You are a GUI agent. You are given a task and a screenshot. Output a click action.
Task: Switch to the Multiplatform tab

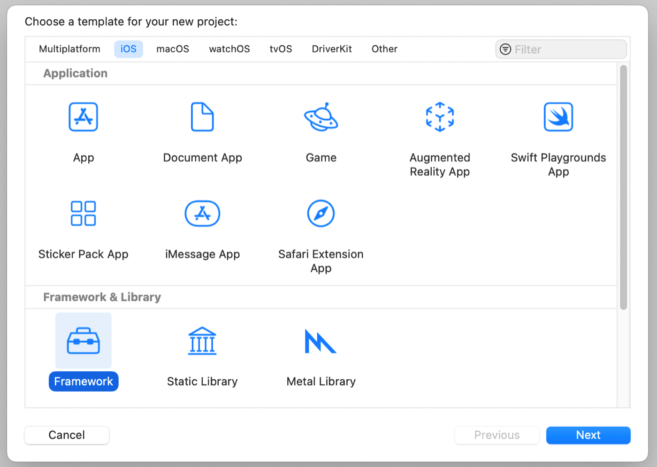69,49
